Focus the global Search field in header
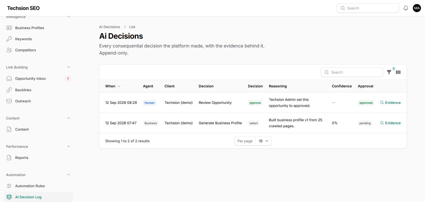The height and width of the screenshot is (202, 425). click(368, 8)
